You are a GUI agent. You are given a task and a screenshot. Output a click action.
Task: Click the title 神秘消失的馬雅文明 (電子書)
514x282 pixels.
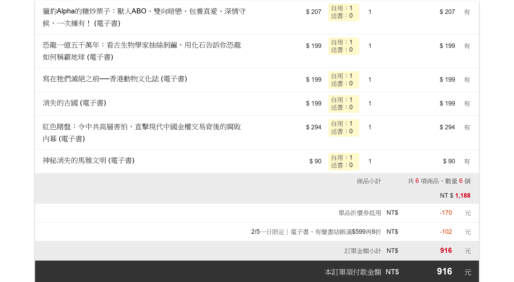click(88, 161)
